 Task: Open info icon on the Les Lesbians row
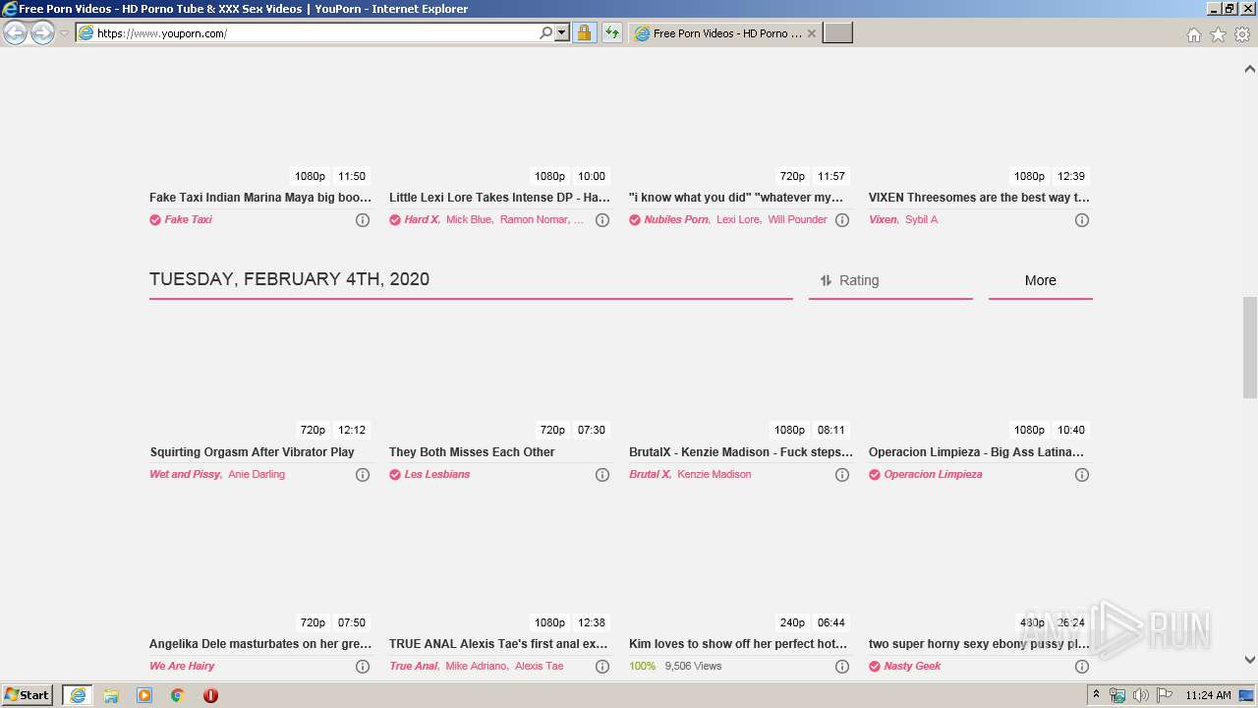(602, 475)
